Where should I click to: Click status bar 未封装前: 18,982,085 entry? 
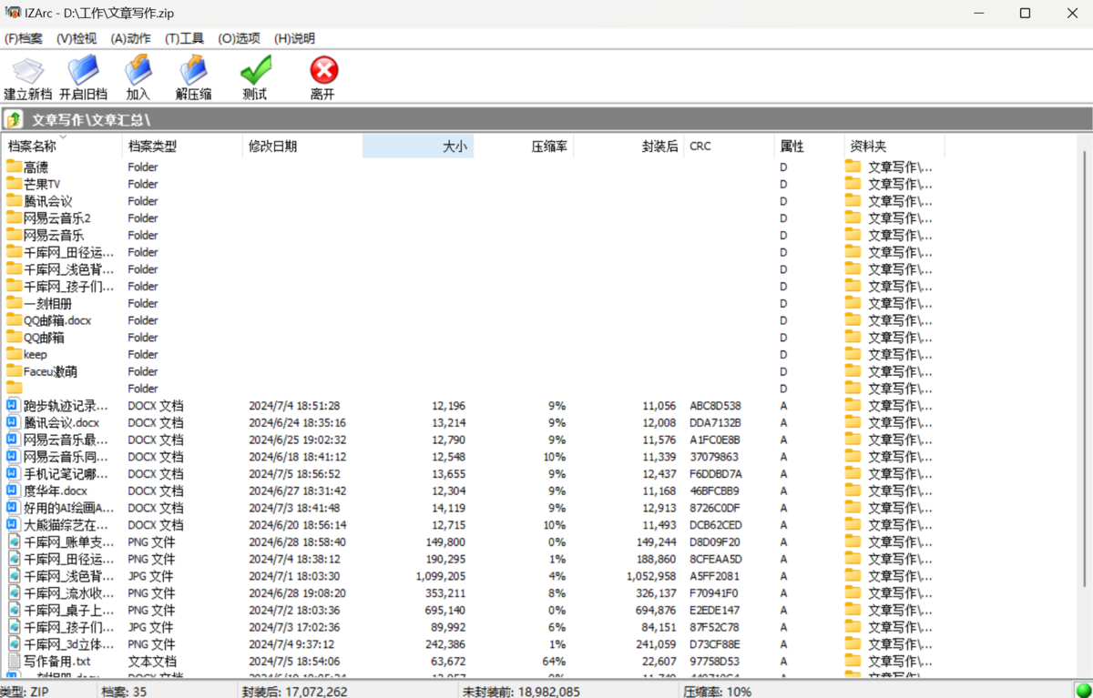[522, 692]
